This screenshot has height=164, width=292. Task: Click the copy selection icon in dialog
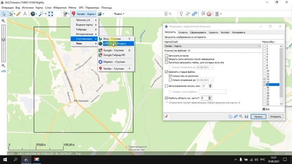coord(230,117)
